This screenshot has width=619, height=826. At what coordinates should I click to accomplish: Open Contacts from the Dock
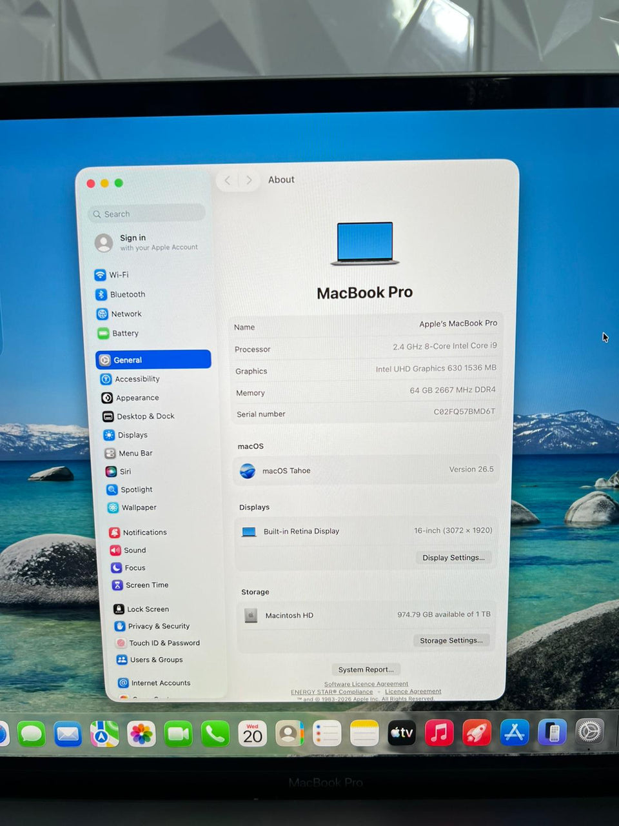290,734
